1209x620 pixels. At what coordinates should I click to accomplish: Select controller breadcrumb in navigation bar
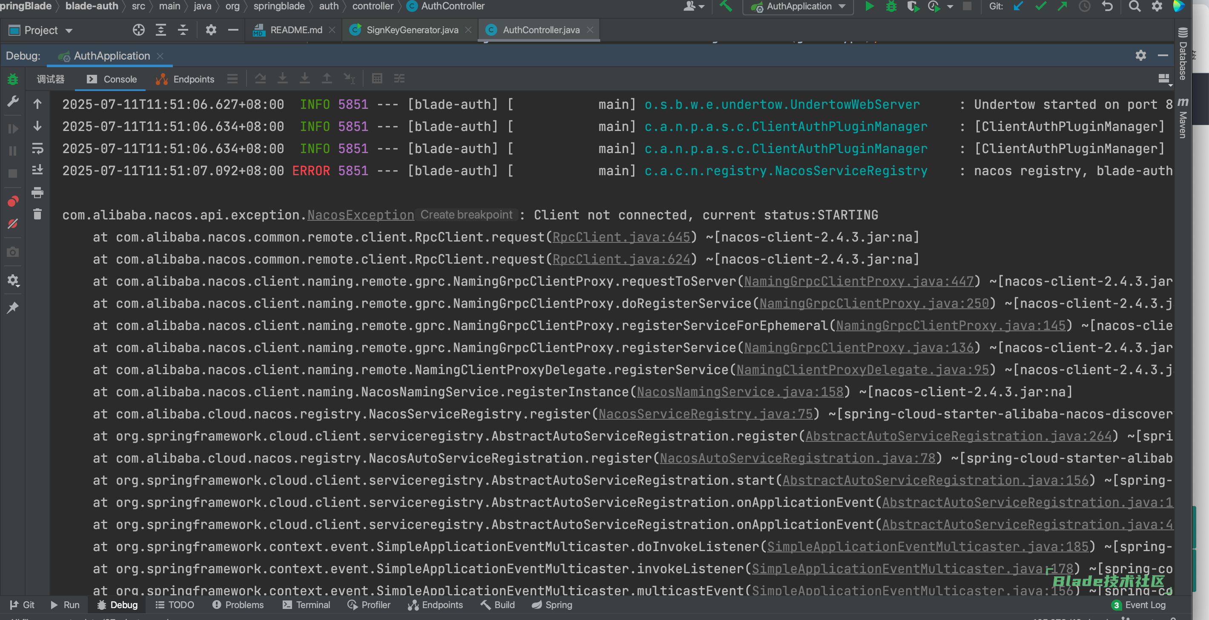(x=372, y=6)
